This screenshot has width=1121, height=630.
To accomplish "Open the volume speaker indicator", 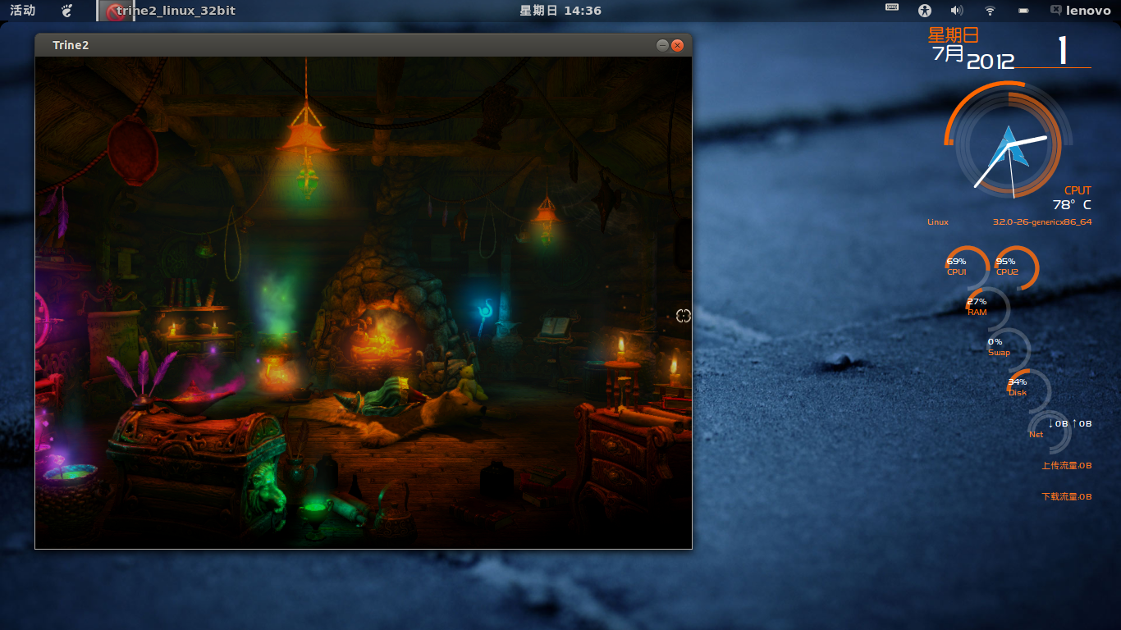I will [957, 11].
